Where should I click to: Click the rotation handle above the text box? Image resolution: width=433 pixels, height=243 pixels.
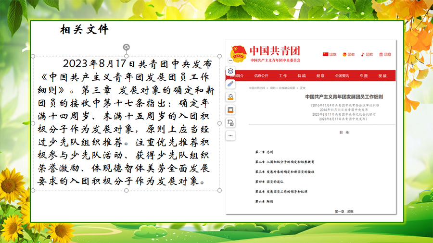126,47
